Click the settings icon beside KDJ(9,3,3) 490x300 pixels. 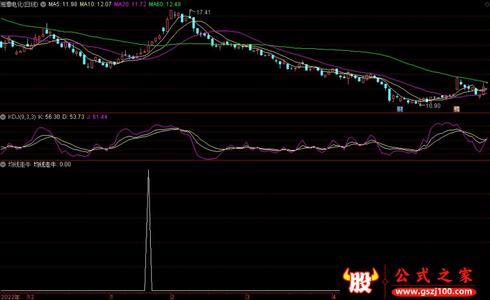coord(3,116)
